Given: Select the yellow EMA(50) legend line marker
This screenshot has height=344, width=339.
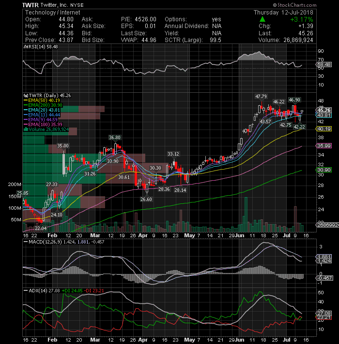Looking at the screenshot, I should click(26, 100).
